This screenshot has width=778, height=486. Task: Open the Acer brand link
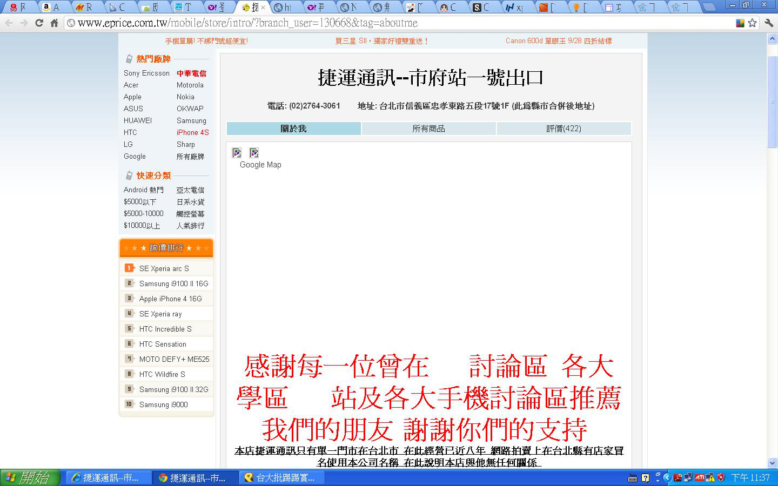click(x=131, y=85)
